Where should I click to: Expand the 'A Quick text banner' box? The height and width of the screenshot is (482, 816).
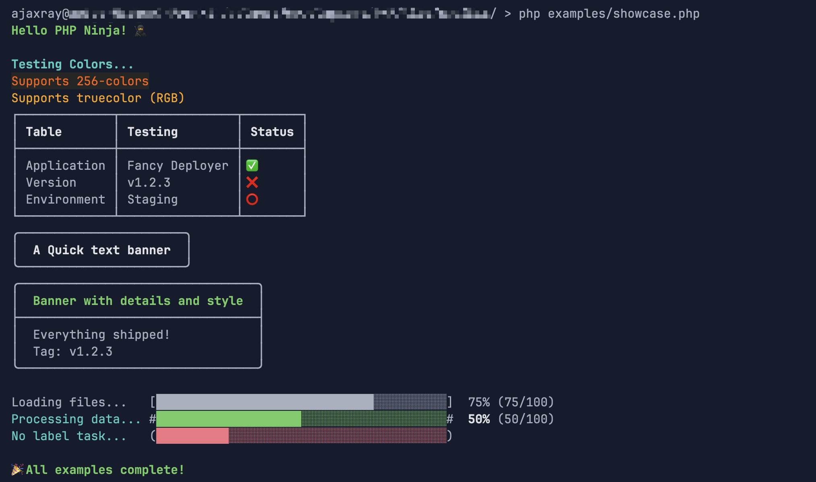point(101,249)
